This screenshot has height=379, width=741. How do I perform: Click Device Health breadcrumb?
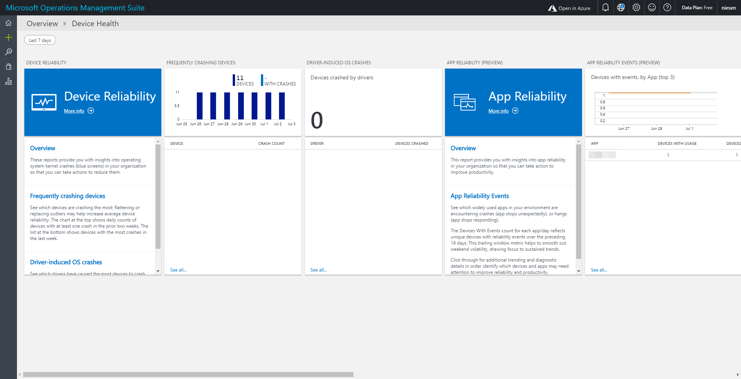pos(95,23)
